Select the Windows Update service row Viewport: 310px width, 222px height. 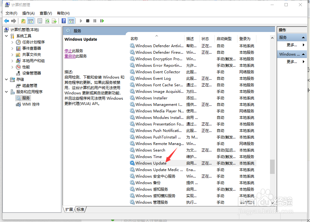point(193,163)
